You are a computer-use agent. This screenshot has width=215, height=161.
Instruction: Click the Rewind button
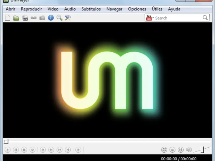click(51, 150)
